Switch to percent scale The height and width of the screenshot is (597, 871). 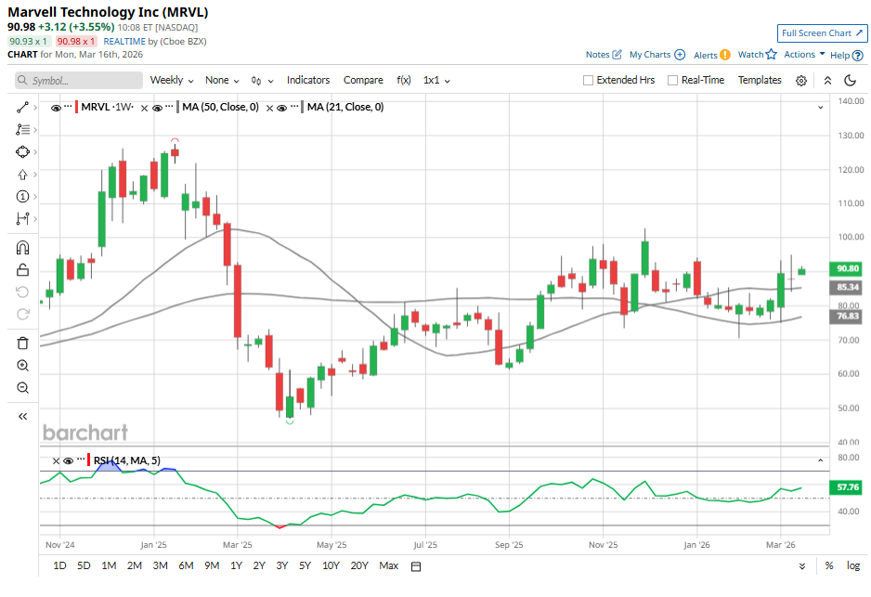[829, 566]
